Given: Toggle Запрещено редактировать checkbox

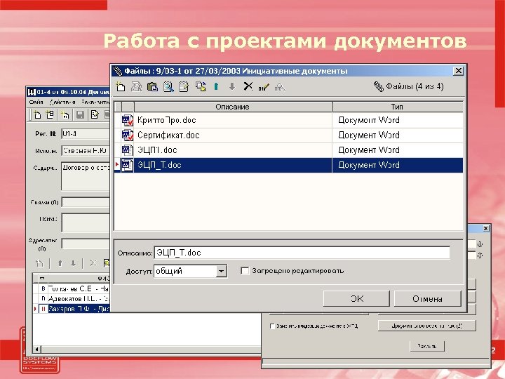Looking at the screenshot, I should pos(245,271).
